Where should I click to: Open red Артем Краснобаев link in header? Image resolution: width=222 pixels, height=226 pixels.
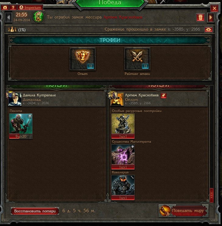pos(123,17)
